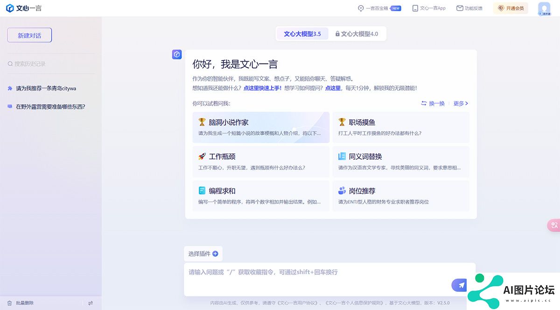This screenshot has height=310, width=560.
Task: Switch to 文心大模型4.0 tab
Action: (357, 34)
